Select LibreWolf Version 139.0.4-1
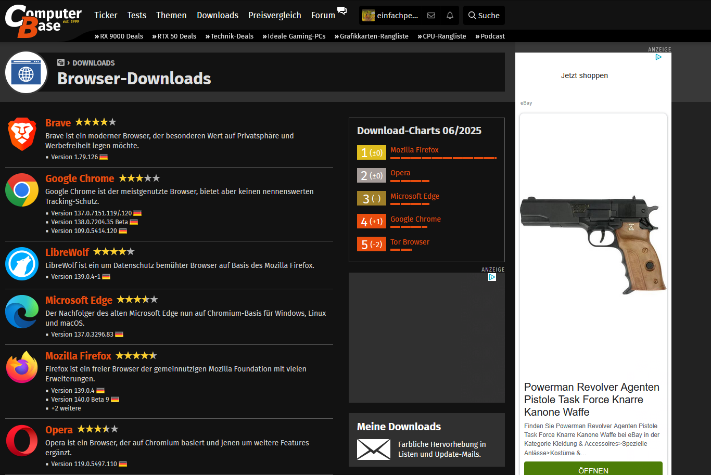 (x=76, y=277)
